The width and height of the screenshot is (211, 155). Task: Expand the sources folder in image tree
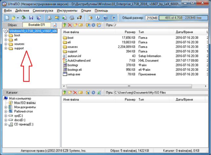click(x=6, y=44)
